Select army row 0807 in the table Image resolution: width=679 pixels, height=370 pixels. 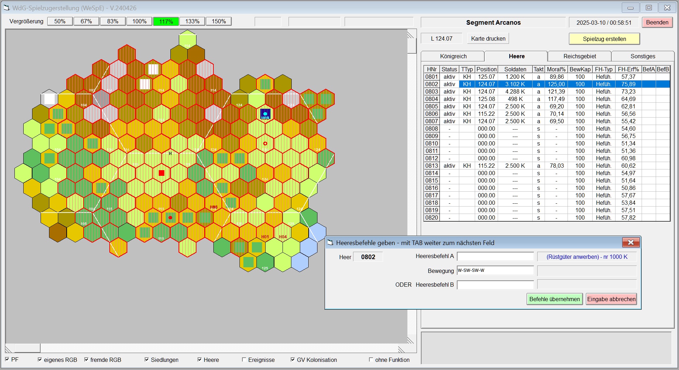(547, 121)
